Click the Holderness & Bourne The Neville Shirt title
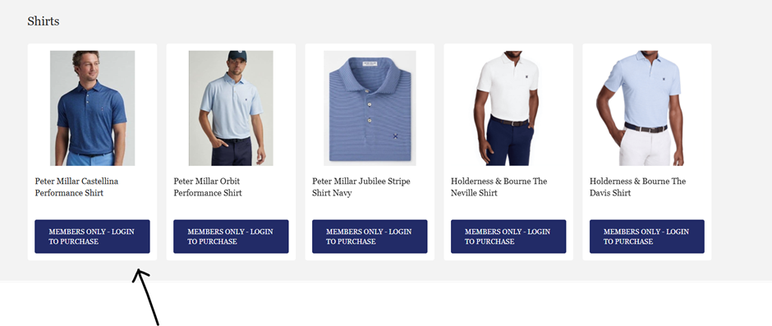The width and height of the screenshot is (772, 326). (499, 187)
